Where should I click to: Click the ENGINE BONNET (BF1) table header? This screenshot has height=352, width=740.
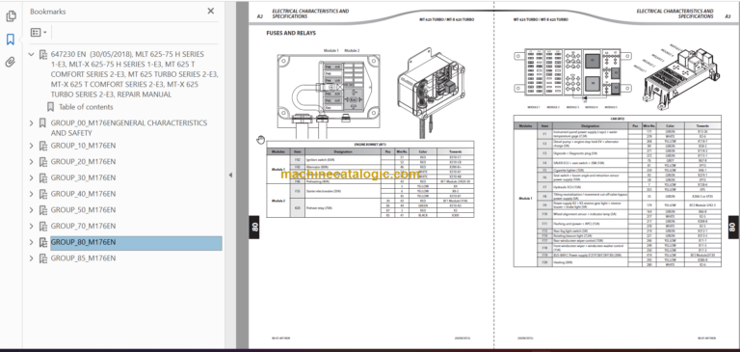click(370, 144)
